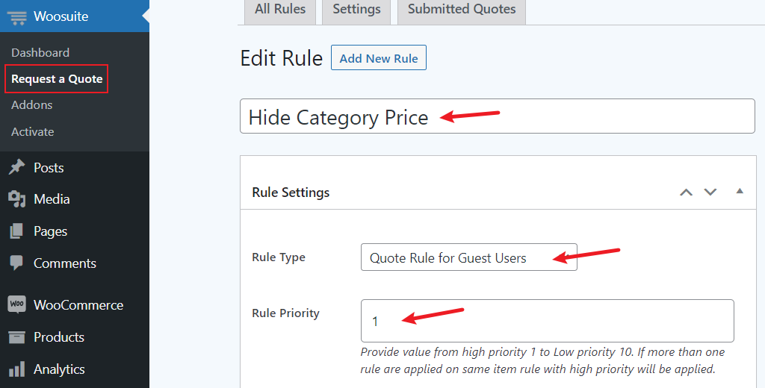Move Rule Settings panel up with chevron
Viewport: 765px width, 388px height.
pos(686,192)
